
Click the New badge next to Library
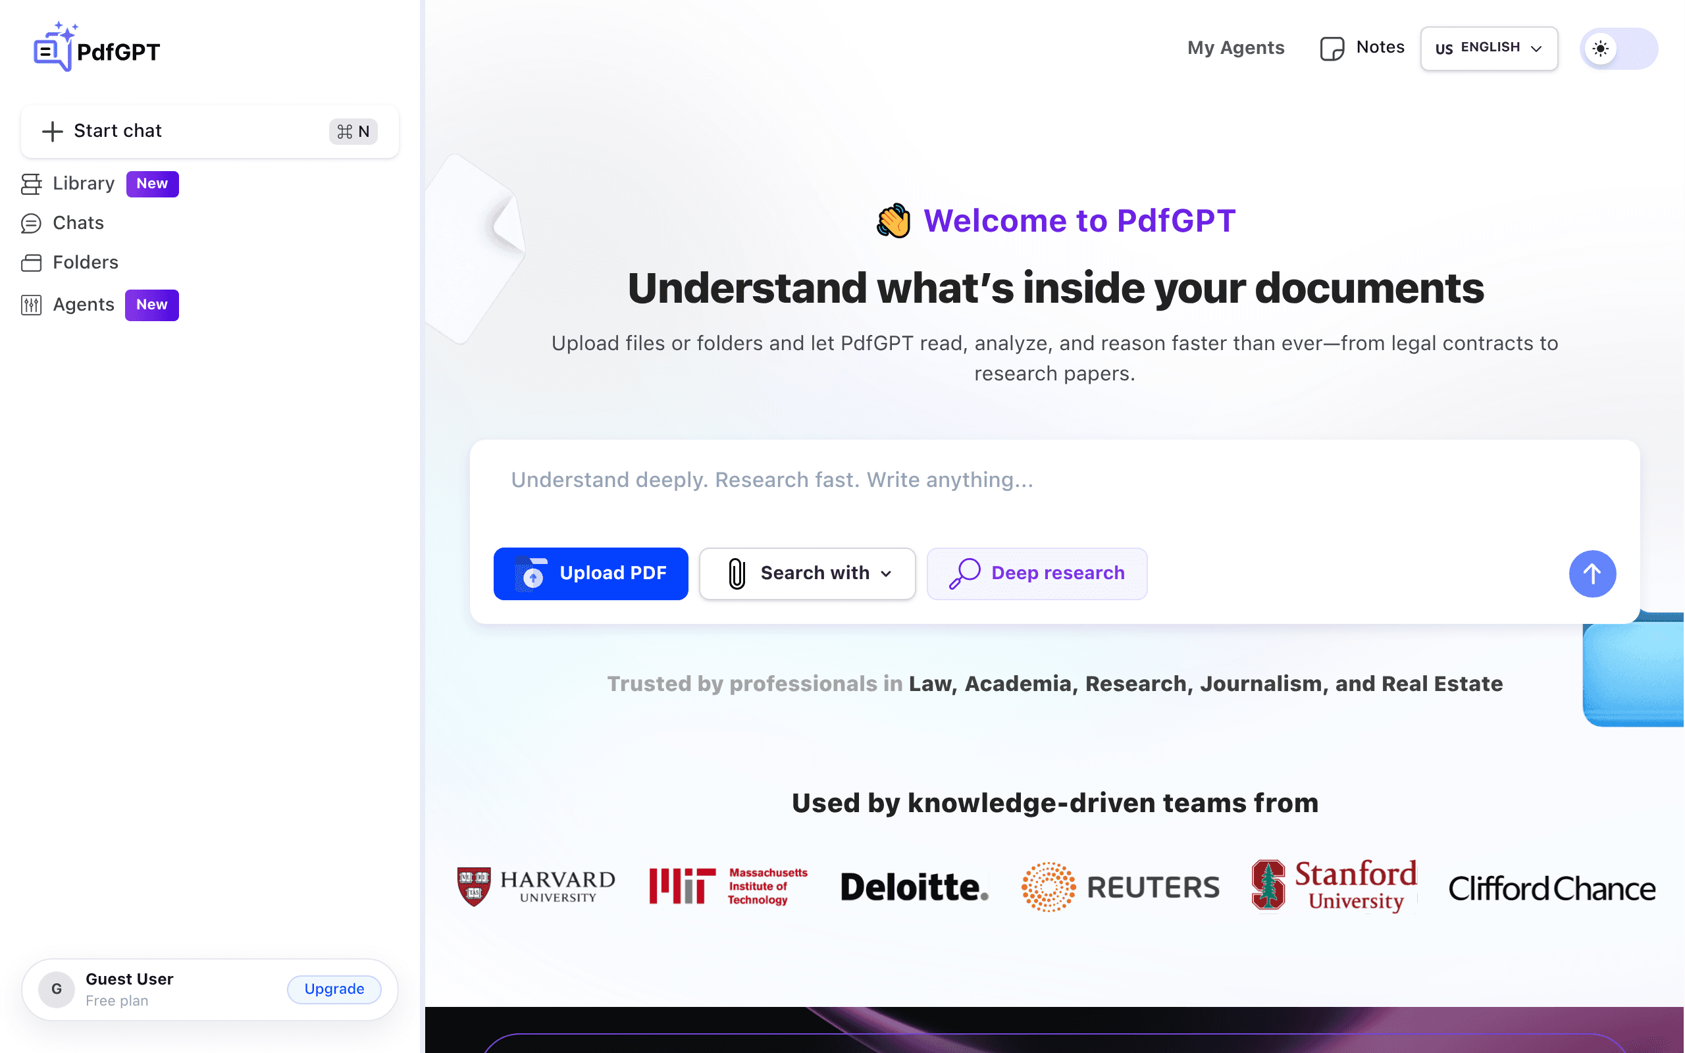coord(152,184)
